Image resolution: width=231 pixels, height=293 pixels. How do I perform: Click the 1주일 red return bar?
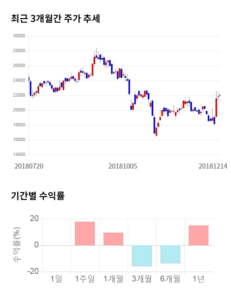pyautogui.click(x=85, y=234)
